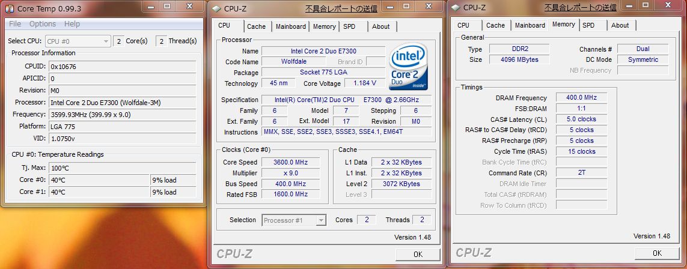The width and height of the screenshot is (687, 269).
Task: Open the Options menu in Core Temp
Action: tap(43, 23)
